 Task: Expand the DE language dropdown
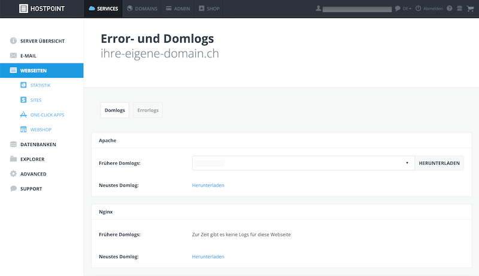(x=407, y=8)
